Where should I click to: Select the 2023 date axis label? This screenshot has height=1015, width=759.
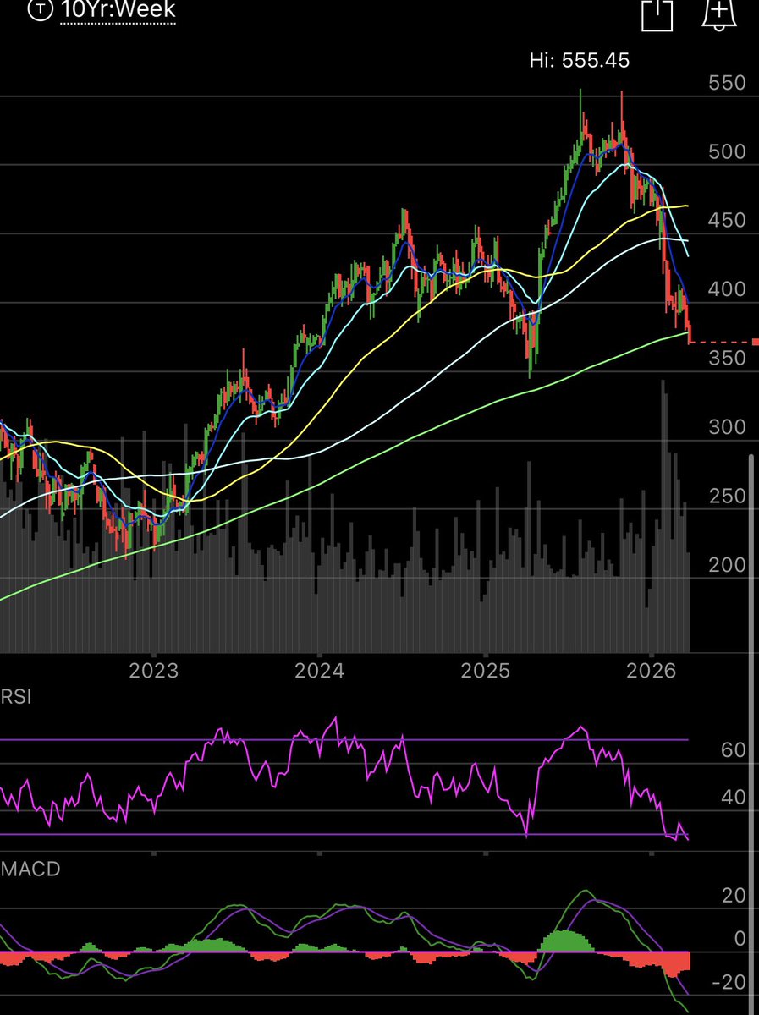coord(154,672)
